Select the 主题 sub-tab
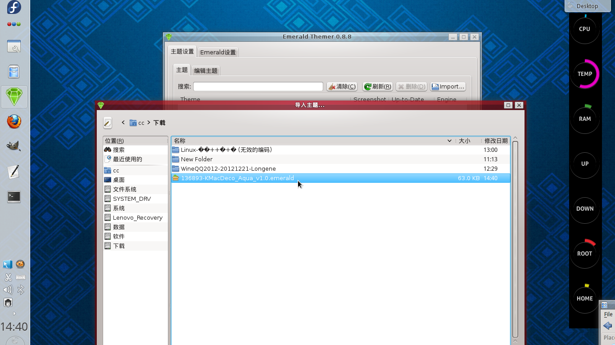The image size is (615, 345). coord(182,70)
